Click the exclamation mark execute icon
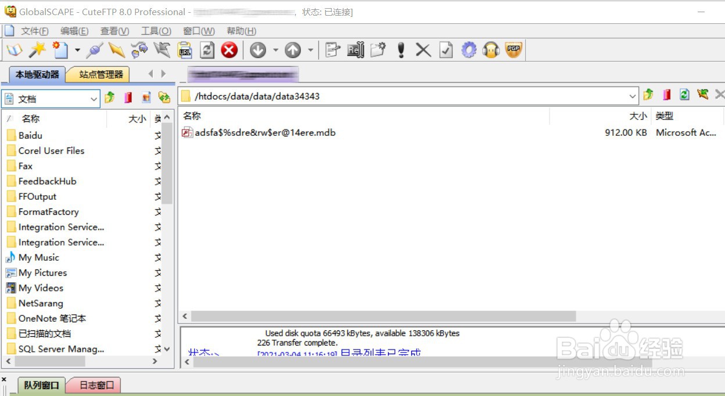 point(401,51)
